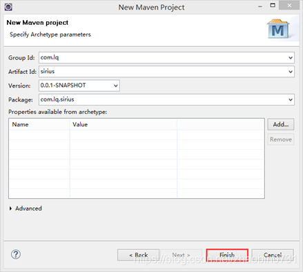303x272 pixels.
Task: Go back with the Back button
Action: click(x=138, y=255)
